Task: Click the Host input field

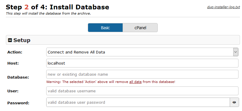Action: point(142,63)
